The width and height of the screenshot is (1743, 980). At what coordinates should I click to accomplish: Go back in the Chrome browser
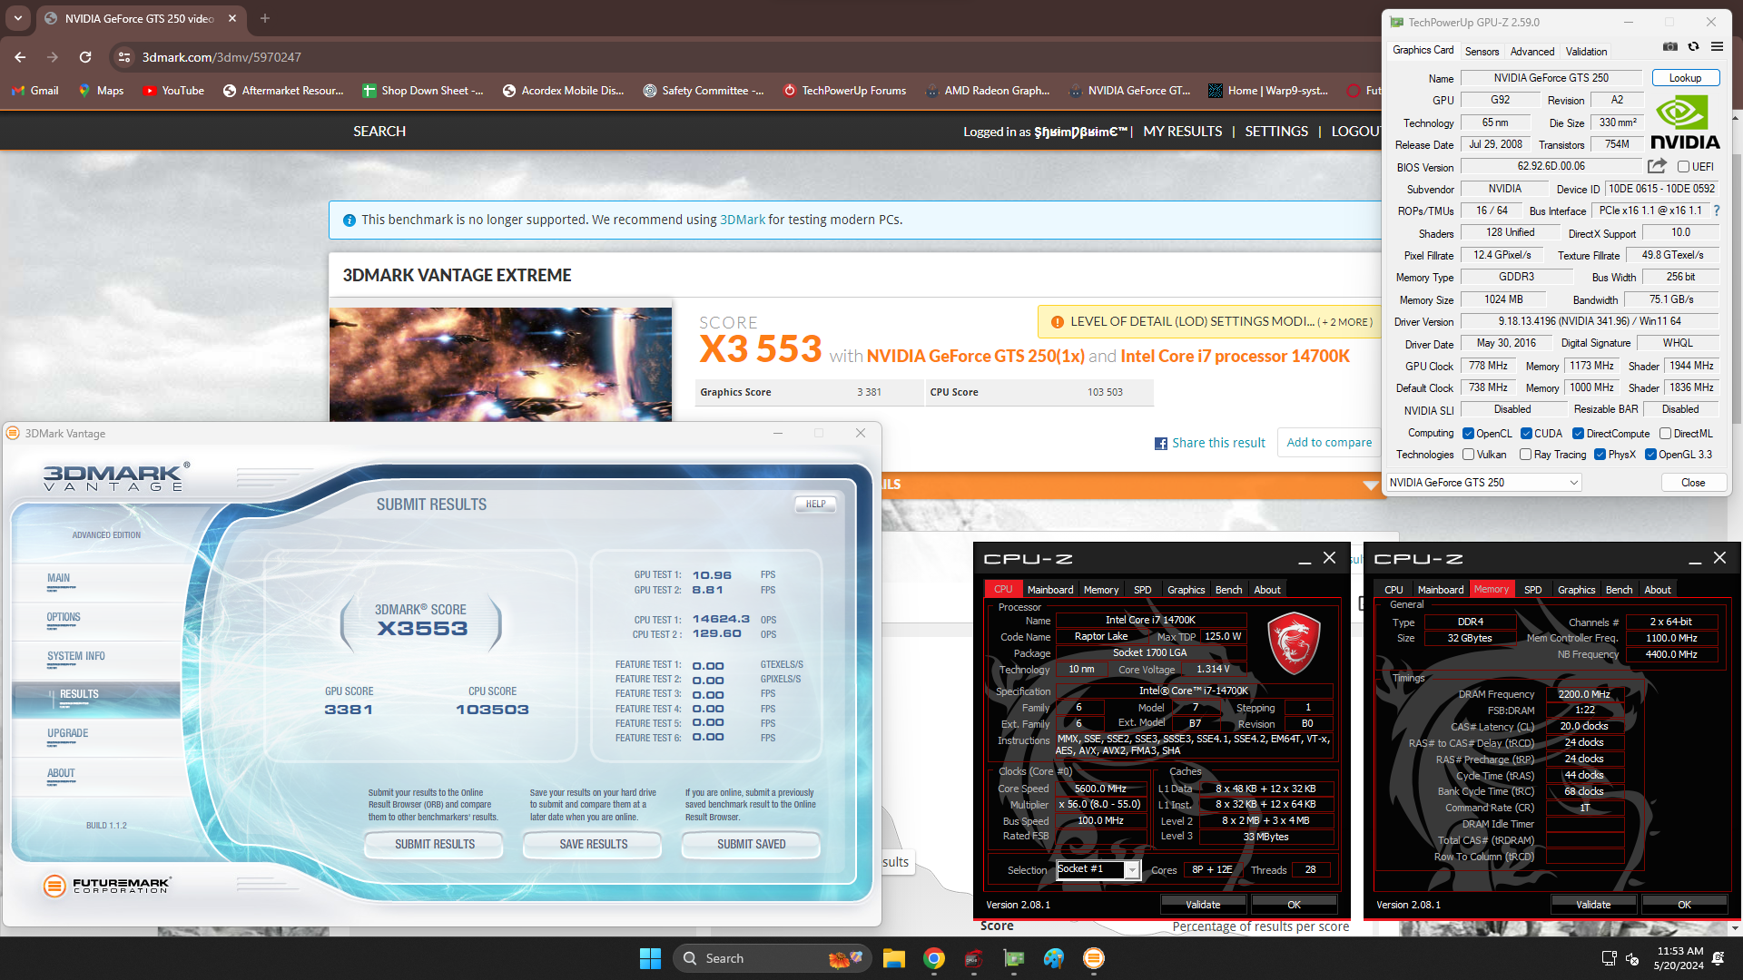[20, 57]
